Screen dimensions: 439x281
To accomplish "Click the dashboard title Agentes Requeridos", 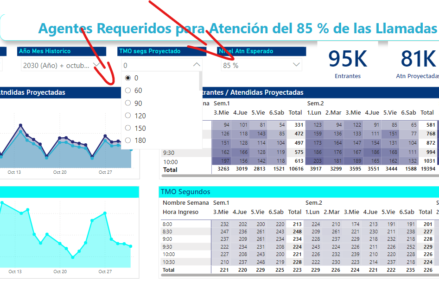I will [x=237, y=28].
